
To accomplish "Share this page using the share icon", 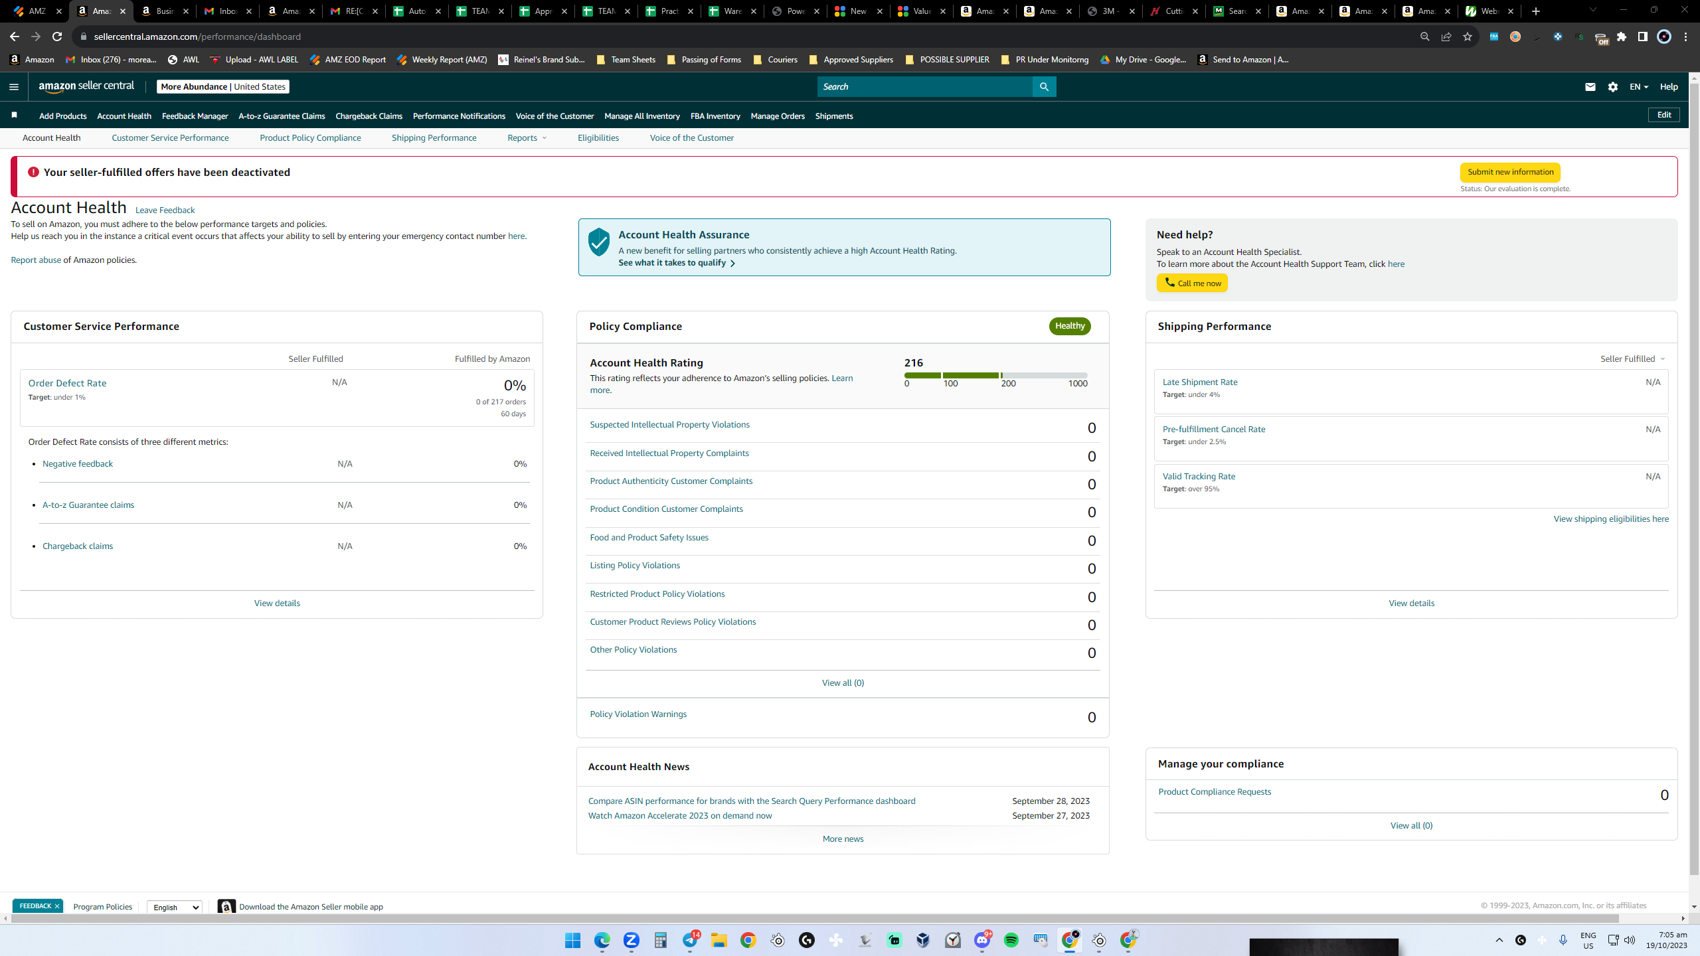I will pyautogui.click(x=1446, y=37).
